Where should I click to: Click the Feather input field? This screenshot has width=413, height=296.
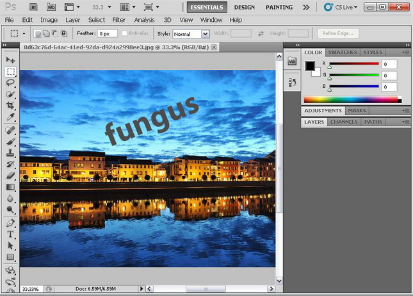pos(107,33)
